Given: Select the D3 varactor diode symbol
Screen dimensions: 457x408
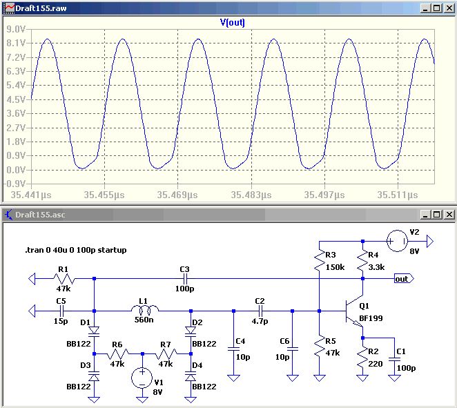Looking at the screenshot, I should point(94,376).
